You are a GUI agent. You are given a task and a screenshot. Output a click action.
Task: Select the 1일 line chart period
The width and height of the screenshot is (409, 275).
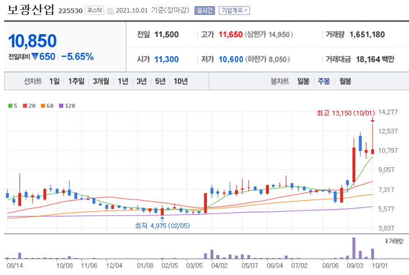[54, 81]
